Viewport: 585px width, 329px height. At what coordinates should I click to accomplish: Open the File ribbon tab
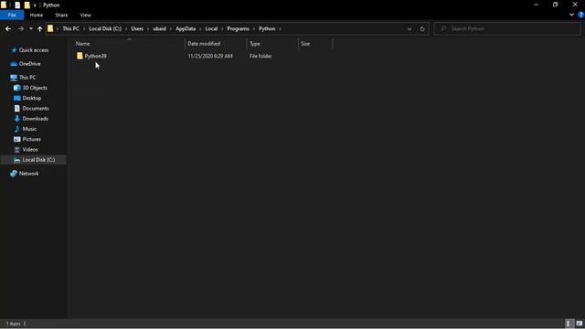(x=12, y=15)
